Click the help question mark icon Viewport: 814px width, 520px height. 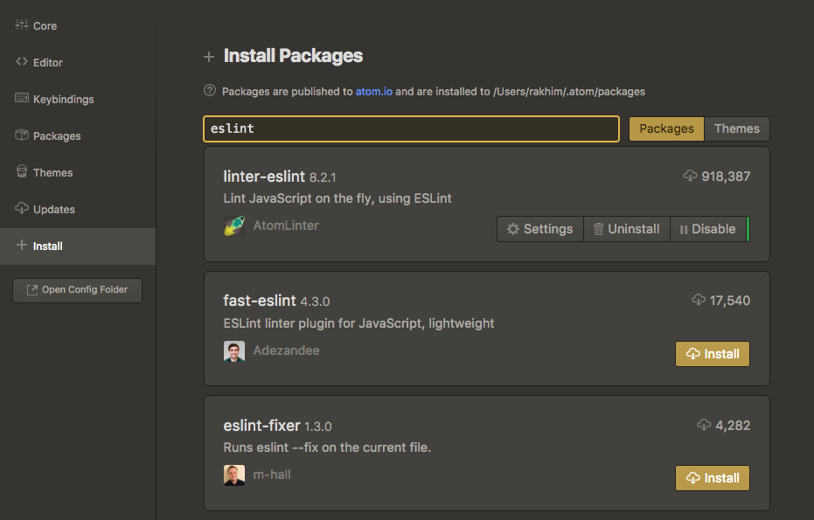[x=208, y=91]
